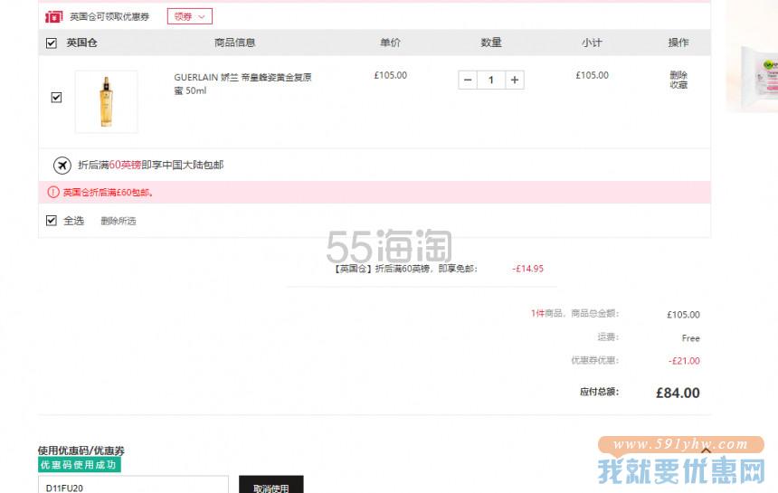
Task: Click the 操作 column header
Action: point(678,43)
